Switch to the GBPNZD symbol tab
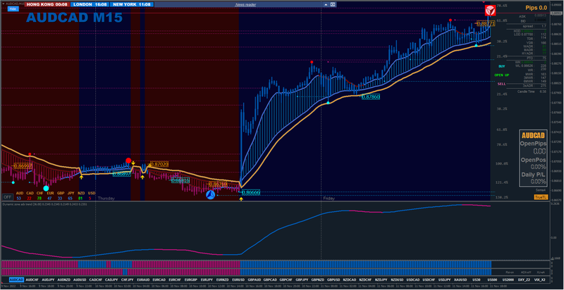Image resolution: width=564 pixels, height=290 pixels. click(318, 279)
